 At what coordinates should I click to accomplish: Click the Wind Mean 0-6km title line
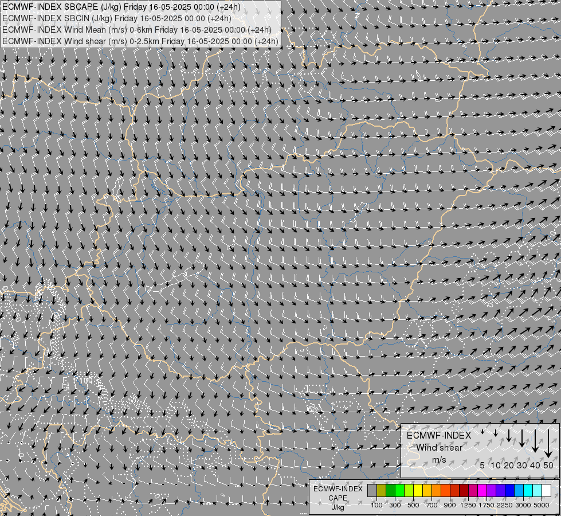[x=137, y=30]
